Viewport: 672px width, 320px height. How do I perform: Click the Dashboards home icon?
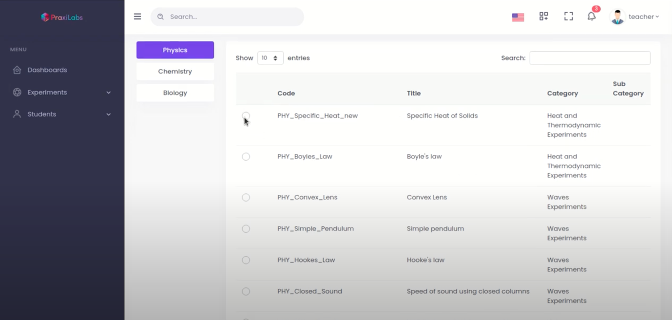[17, 70]
